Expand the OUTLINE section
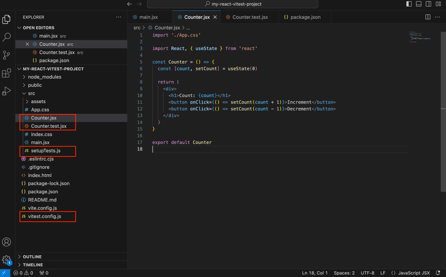Viewport: 446px width, 277px height. [x=32, y=257]
